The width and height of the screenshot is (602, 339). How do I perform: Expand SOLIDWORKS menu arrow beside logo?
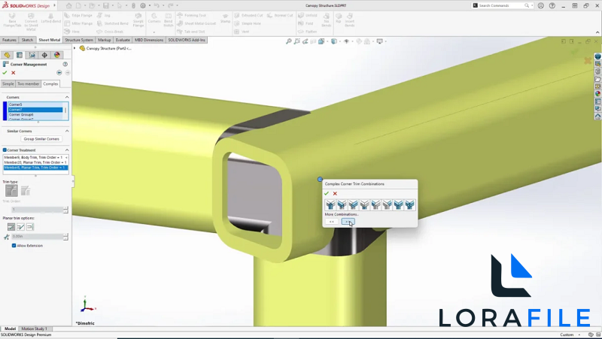point(54,5)
